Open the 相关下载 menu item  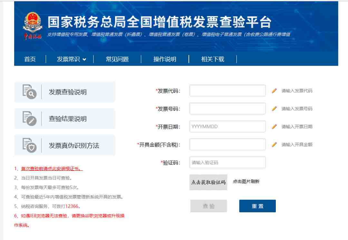click(213, 59)
